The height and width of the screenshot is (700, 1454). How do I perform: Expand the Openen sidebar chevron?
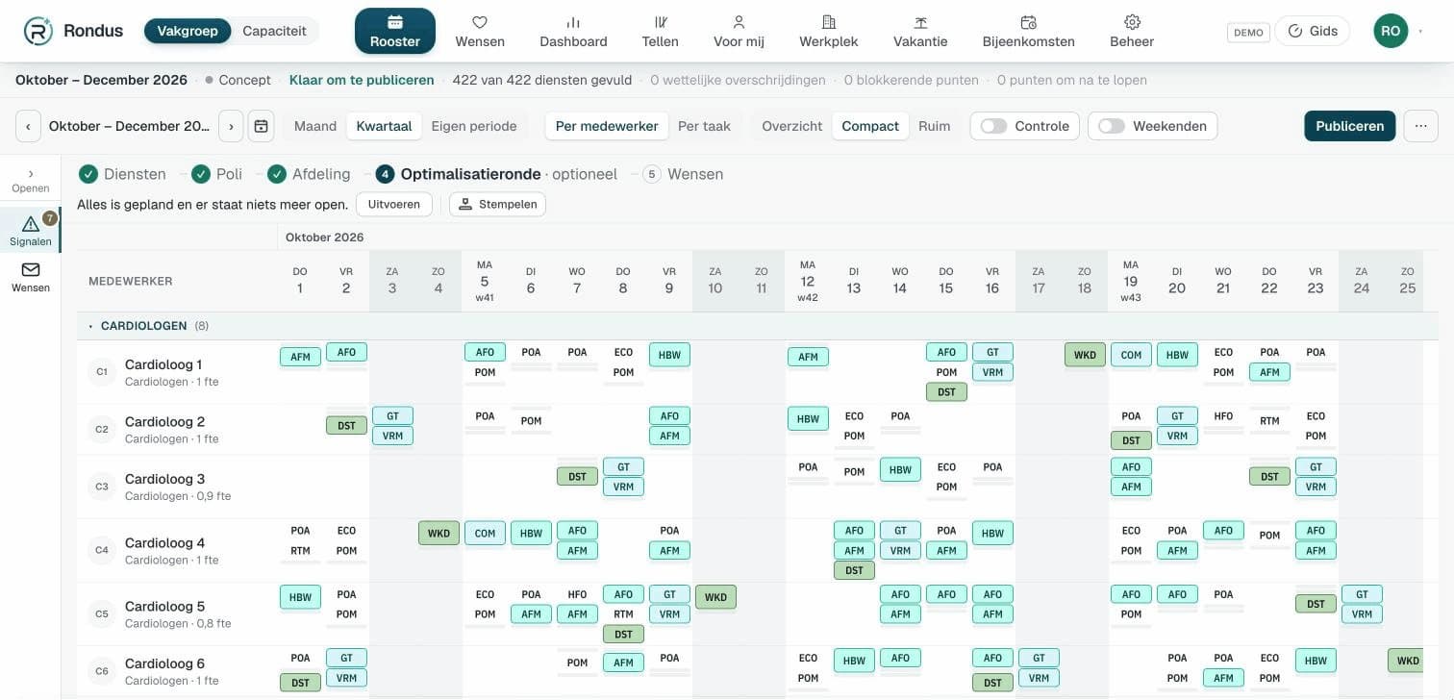[31, 174]
